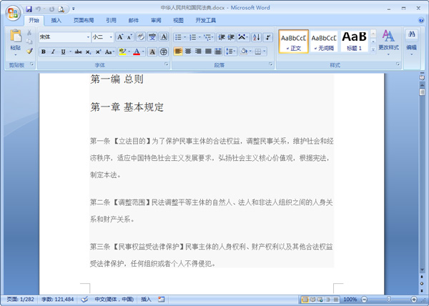Click the vertical scrollbar thumb
The width and height of the screenshot is (429, 306).
(422, 92)
